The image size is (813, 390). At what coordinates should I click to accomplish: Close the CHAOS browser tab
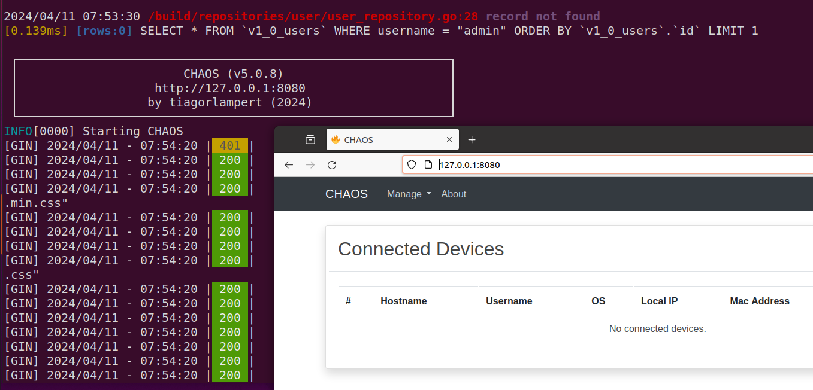point(449,139)
